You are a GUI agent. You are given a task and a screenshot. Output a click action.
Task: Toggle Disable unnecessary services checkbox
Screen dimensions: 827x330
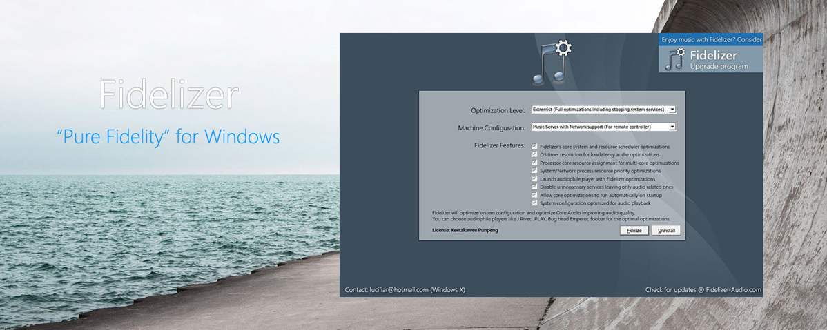pos(534,187)
